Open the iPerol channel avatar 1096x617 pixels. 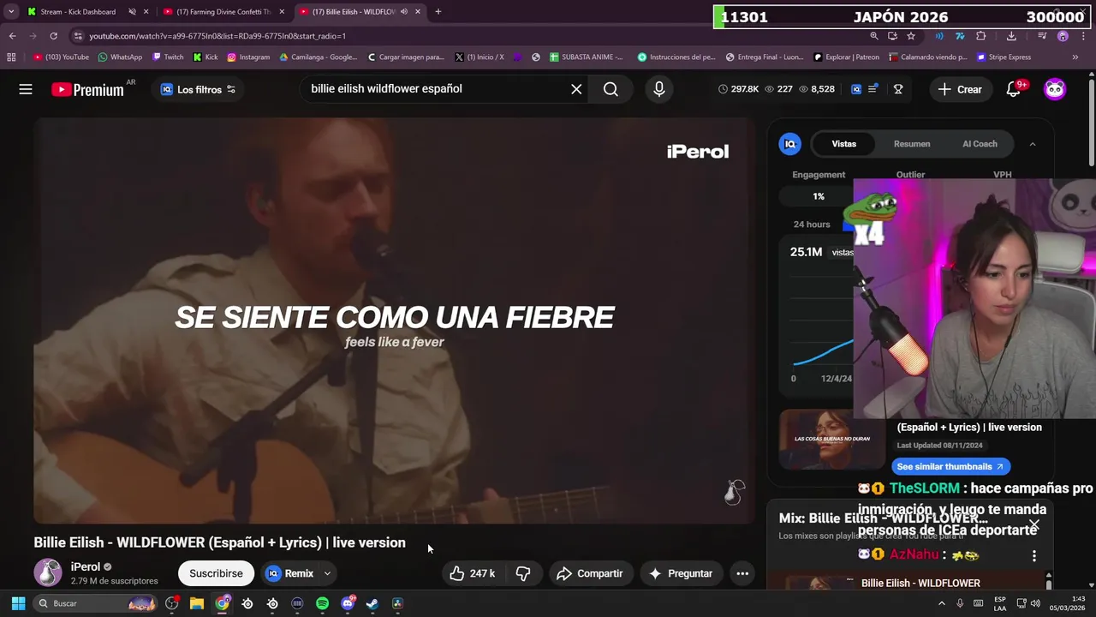[48, 572]
